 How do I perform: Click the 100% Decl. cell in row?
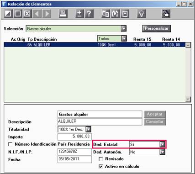[x=108, y=45]
